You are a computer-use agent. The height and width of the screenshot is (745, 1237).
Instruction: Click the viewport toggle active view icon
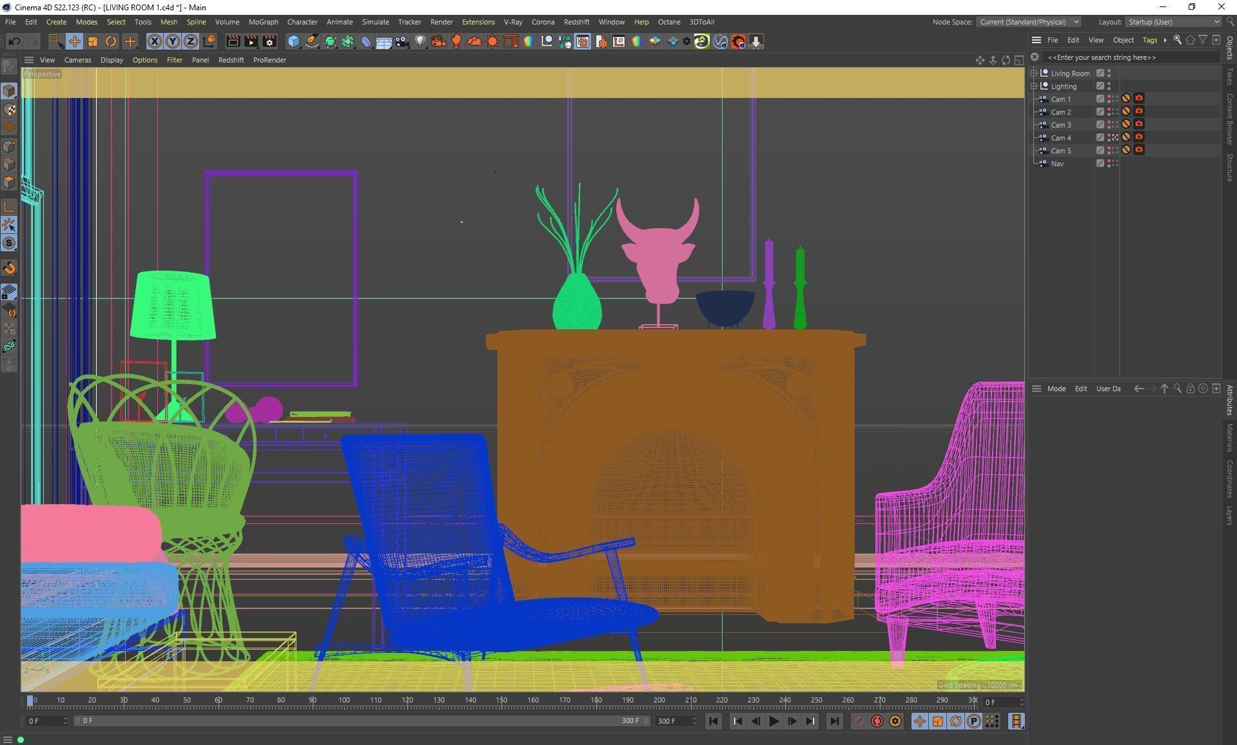point(1018,60)
